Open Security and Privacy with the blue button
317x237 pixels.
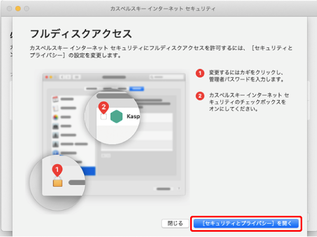(246, 223)
